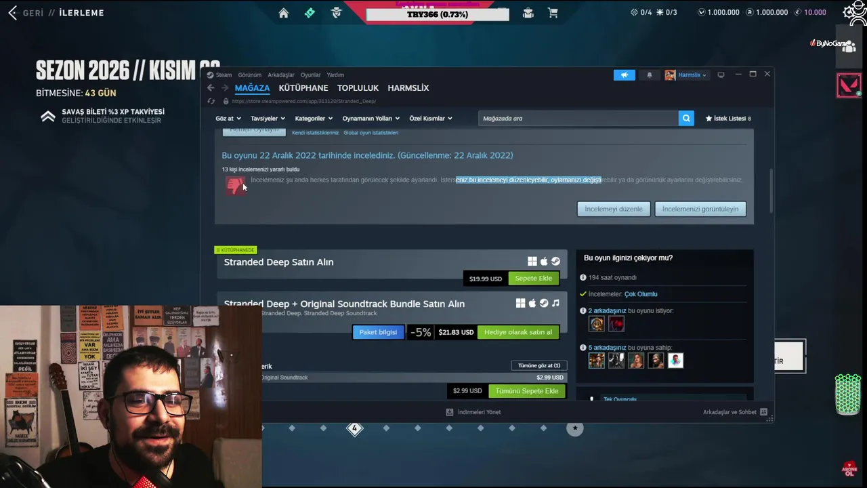The height and width of the screenshot is (488, 867).
Task: Click the 5 arkadaşınız link
Action: [x=607, y=348]
